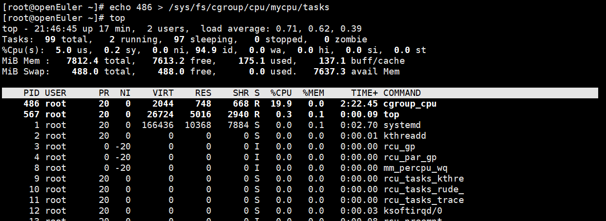Click the COMMAND column header

(x=402, y=93)
